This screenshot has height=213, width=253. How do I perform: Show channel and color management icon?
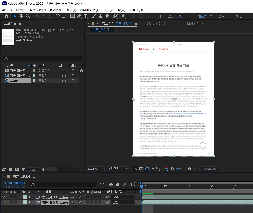pyautogui.click(x=167, y=169)
